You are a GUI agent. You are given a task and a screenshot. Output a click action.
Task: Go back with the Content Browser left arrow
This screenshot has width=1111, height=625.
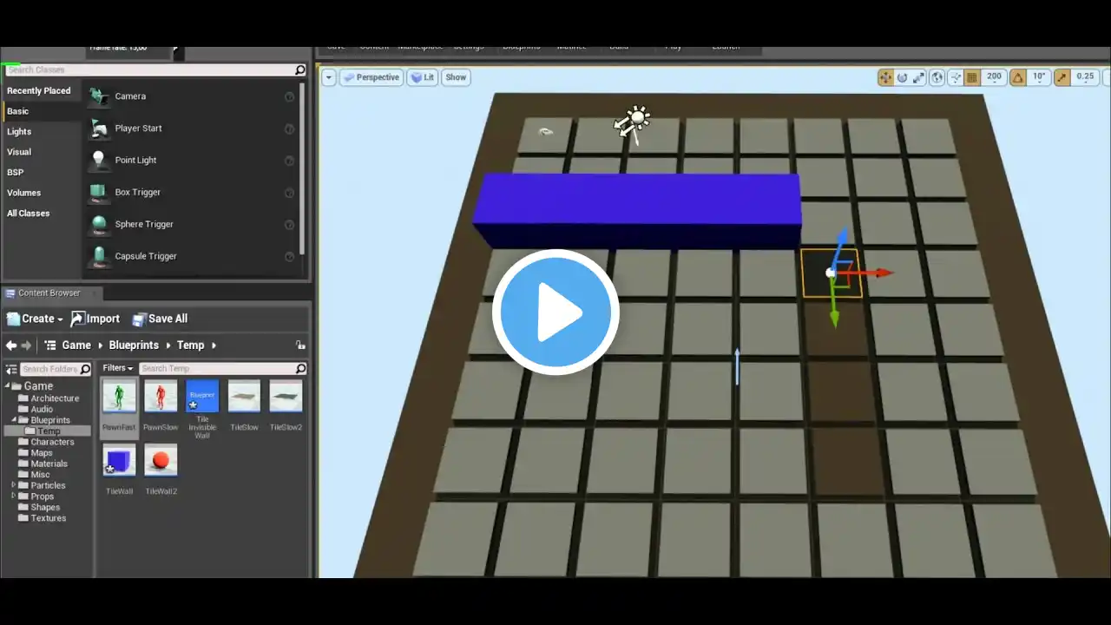12,345
